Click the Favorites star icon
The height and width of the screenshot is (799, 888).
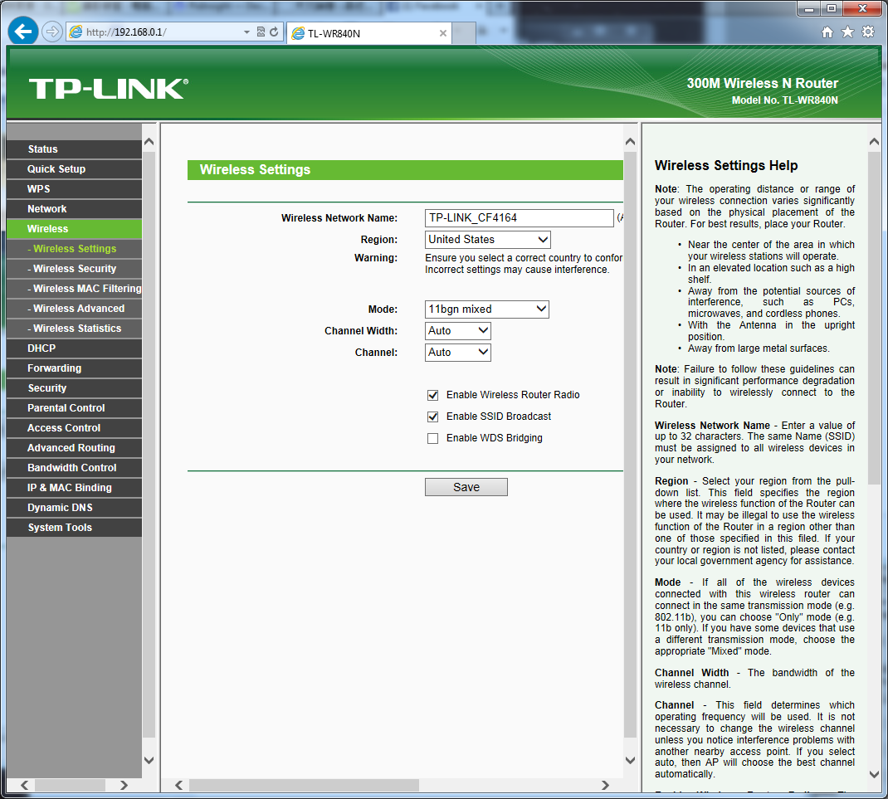847,32
